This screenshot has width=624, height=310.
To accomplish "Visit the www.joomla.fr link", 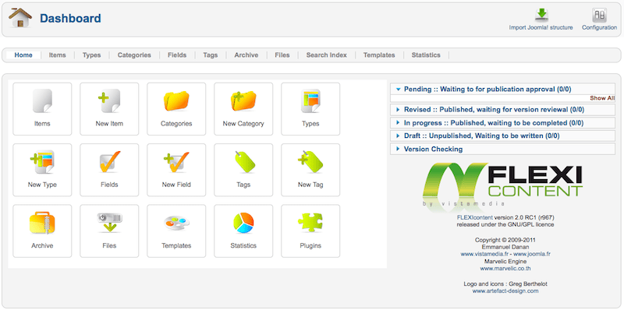I will click(x=532, y=254).
